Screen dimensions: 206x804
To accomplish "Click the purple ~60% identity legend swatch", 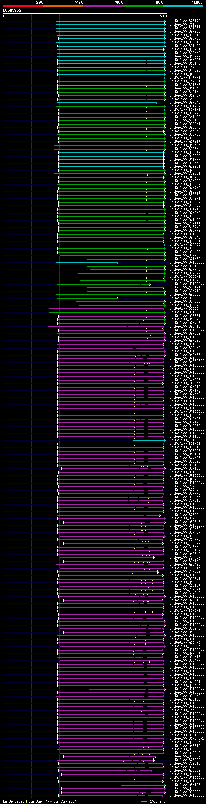I will click(103, 6).
